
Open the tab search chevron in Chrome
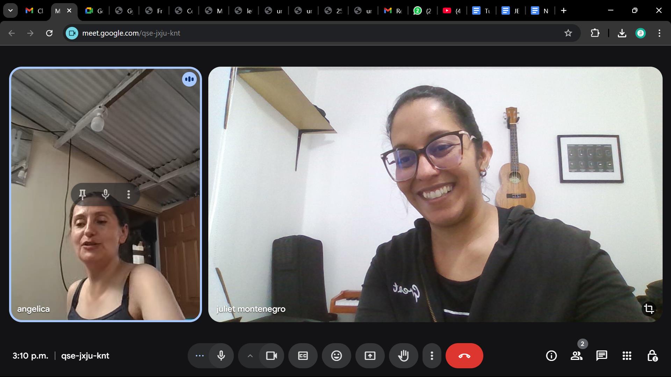(x=10, y=10)
